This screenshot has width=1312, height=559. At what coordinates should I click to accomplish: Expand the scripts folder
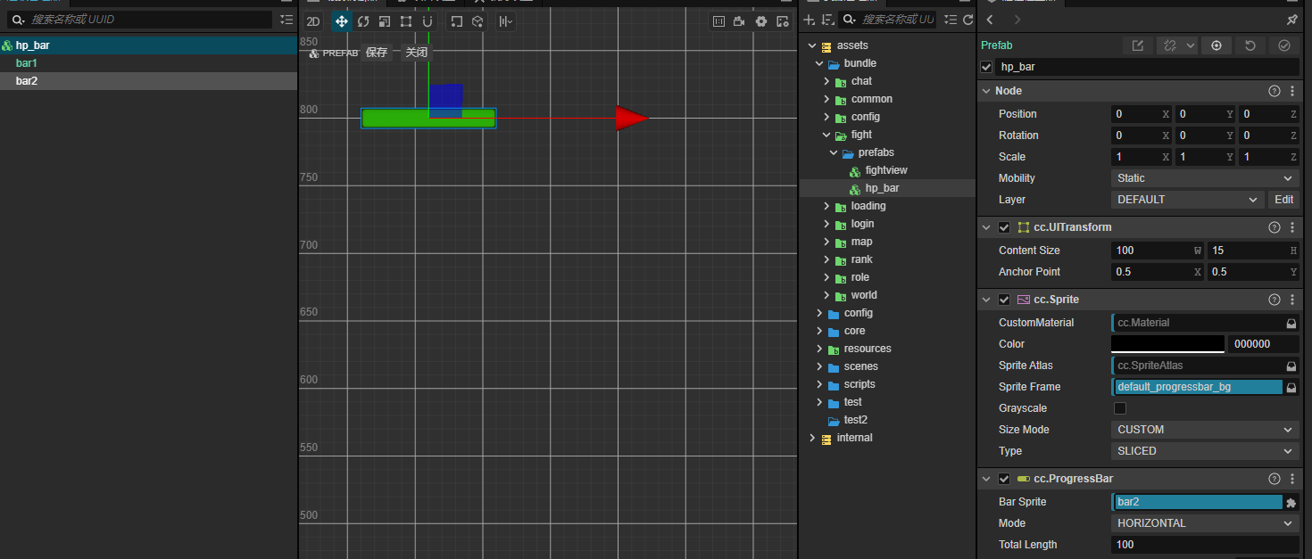click(x=819, y=384)
